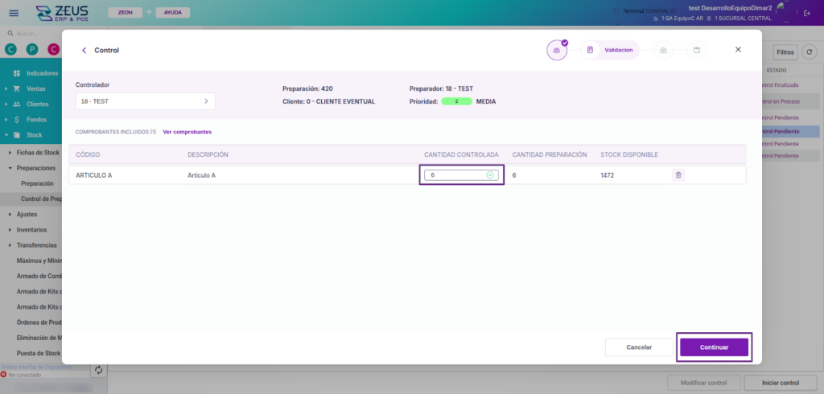824x394 pixels.
Task: Click the first step icon in wizard
Action: [x=556, y=50]
